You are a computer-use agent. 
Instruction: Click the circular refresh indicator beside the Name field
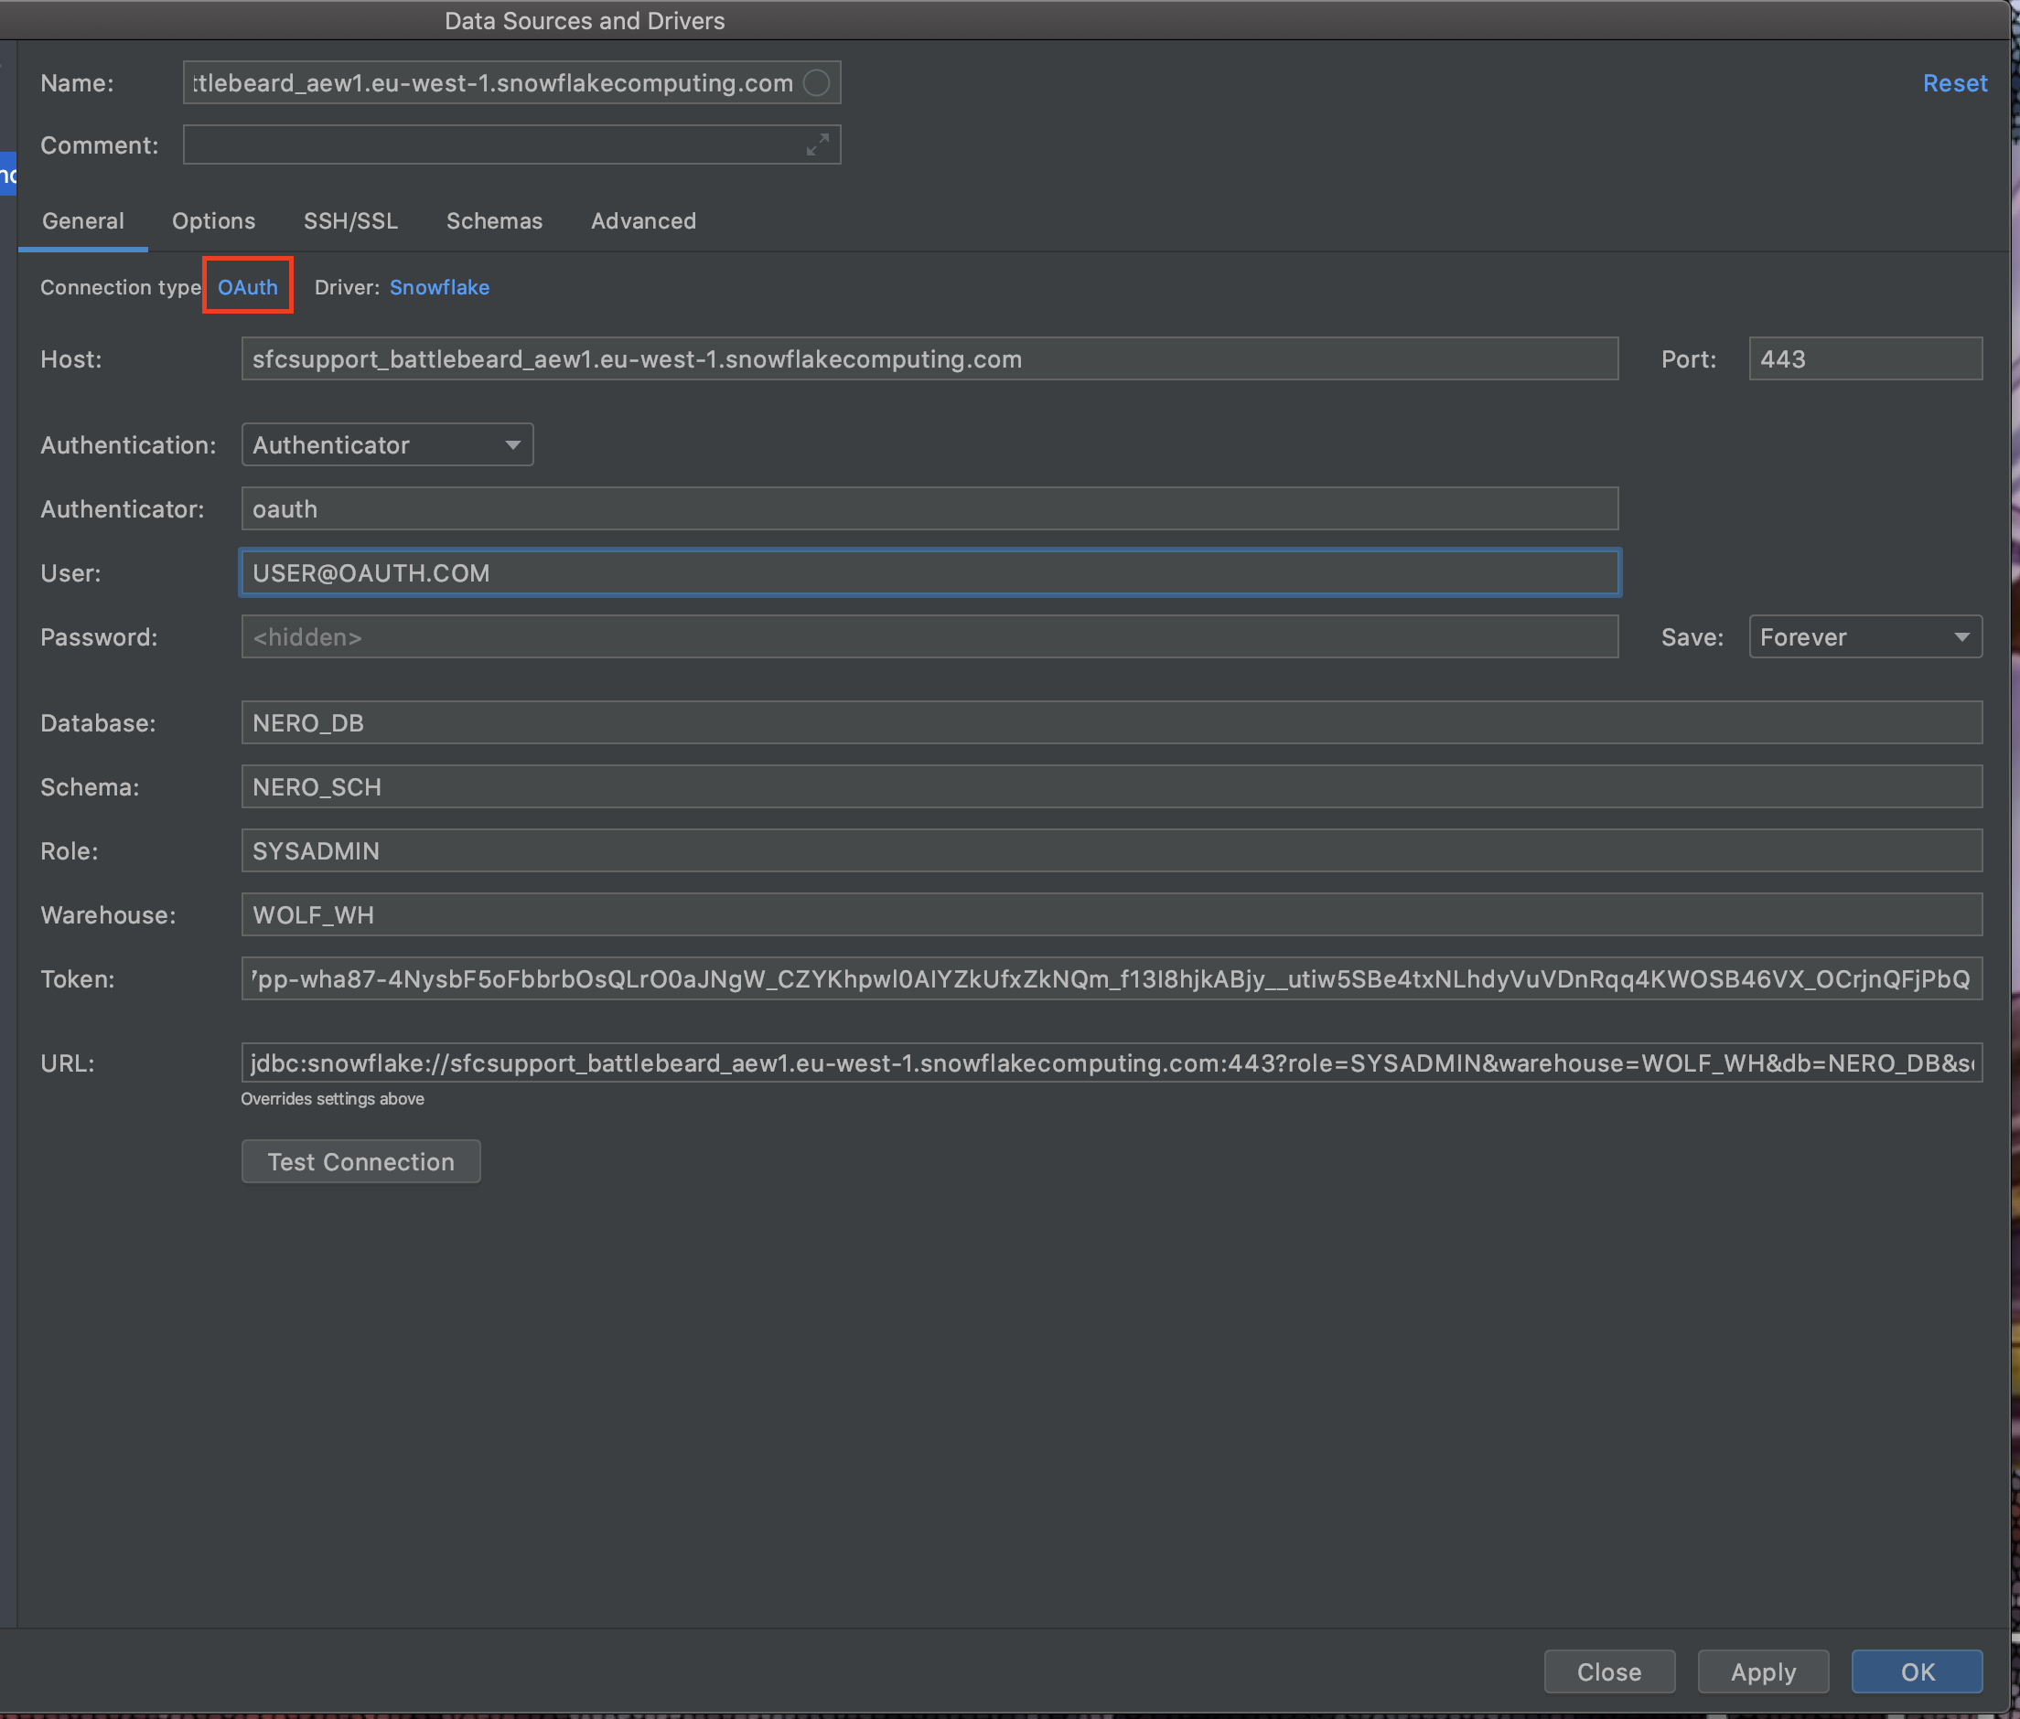(x=817, y=83)
